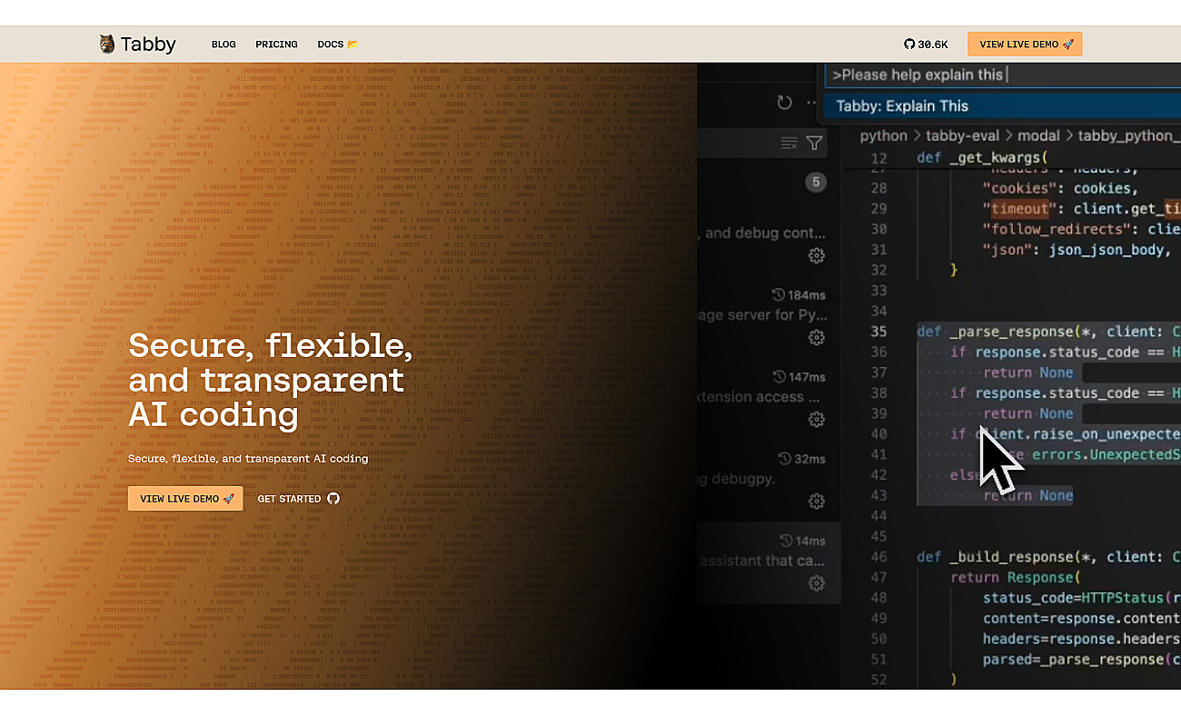Open gear settings under 'g debugpy.'
The height and width of the screenshot is (716, 1181).
(817, 501)
